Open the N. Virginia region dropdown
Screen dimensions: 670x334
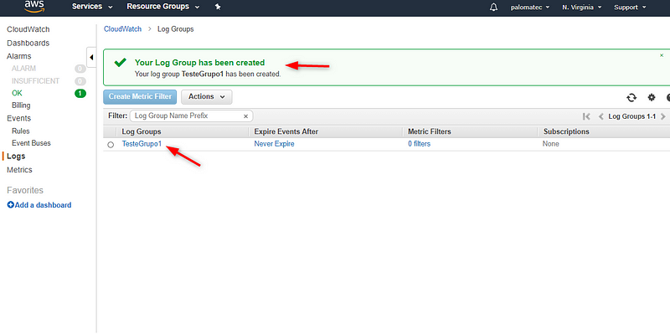tap(582, 8)
